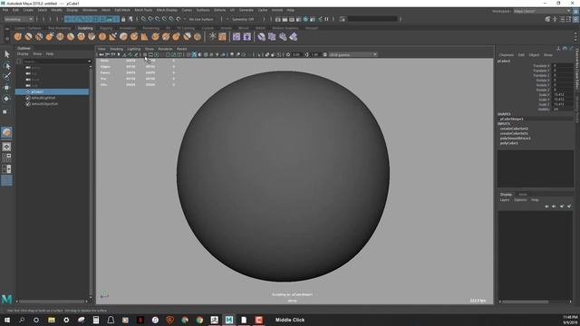Click the Pause Viewport 2.0 icon
The width and height of the screenshot is (580, 326).
327,19
